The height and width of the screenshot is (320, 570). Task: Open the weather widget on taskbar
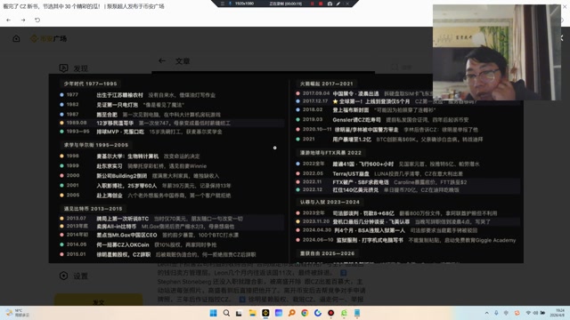point(18,313)
